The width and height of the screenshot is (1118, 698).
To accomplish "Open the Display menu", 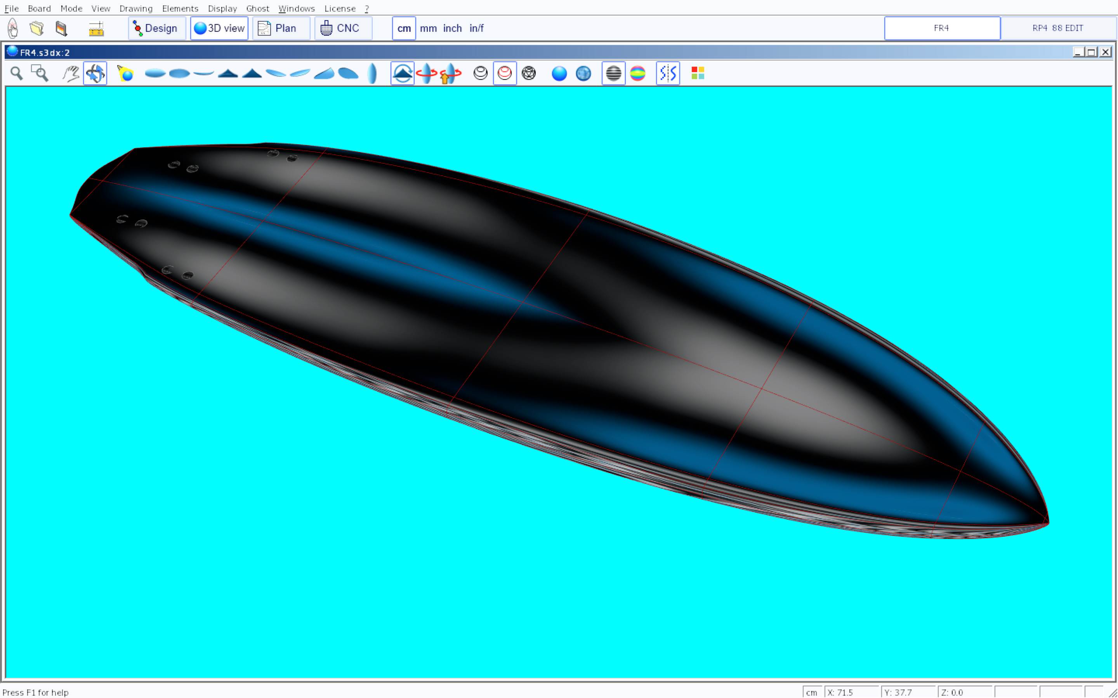I will pos(222,8).
